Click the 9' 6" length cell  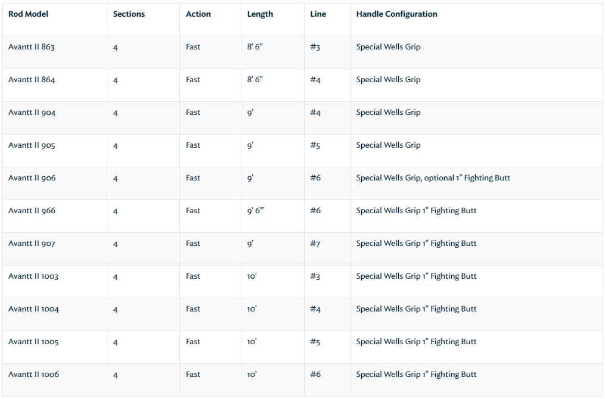[256, 211]
